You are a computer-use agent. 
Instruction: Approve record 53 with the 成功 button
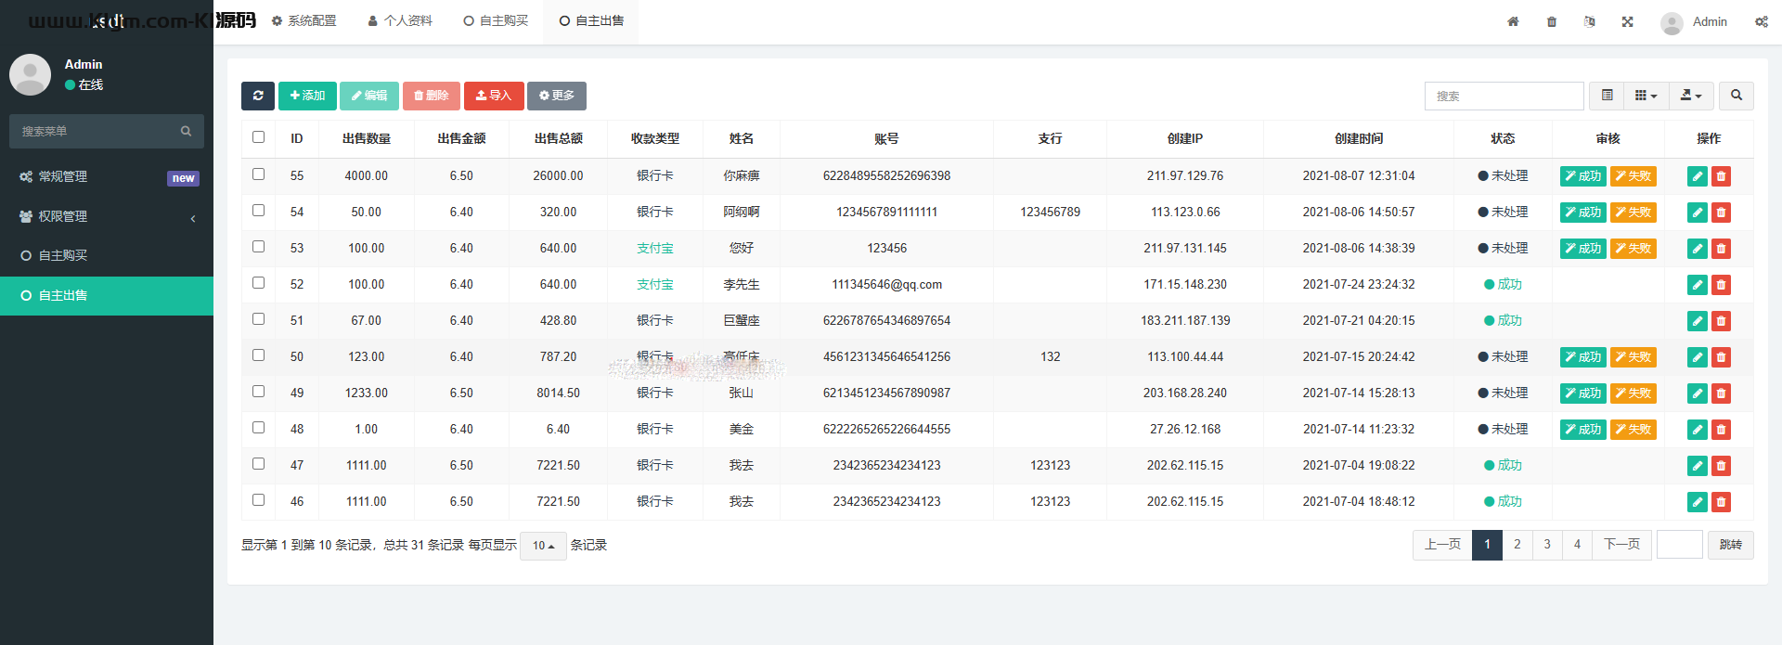[x=1582, y=249]
